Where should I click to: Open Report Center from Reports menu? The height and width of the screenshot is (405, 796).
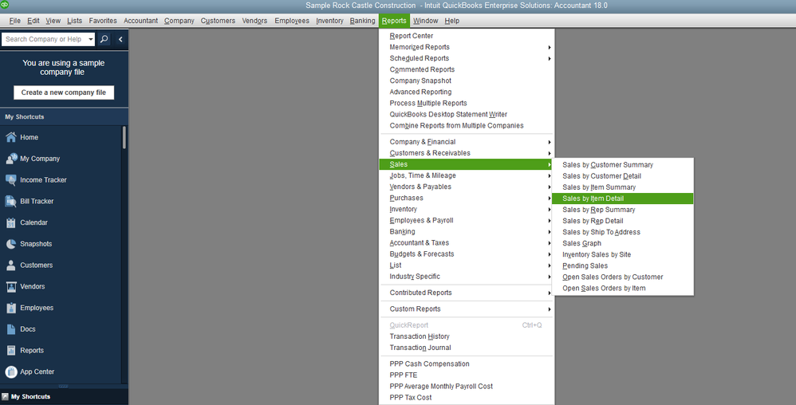(467, 36)
